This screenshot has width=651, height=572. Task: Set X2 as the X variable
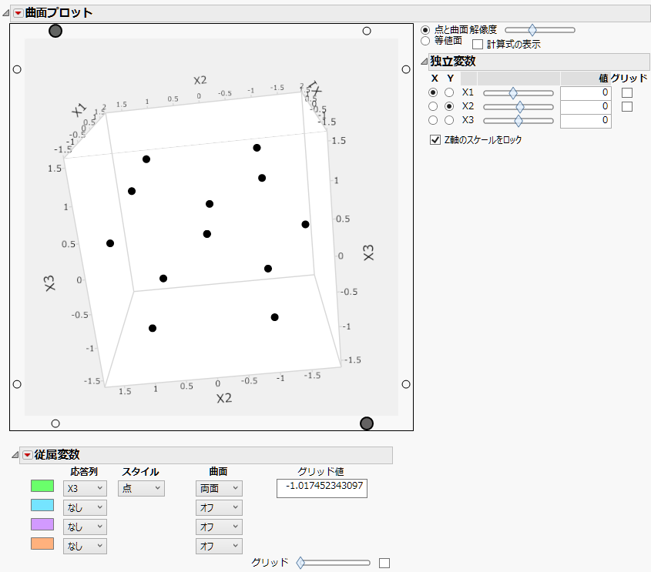click(433, 106)
